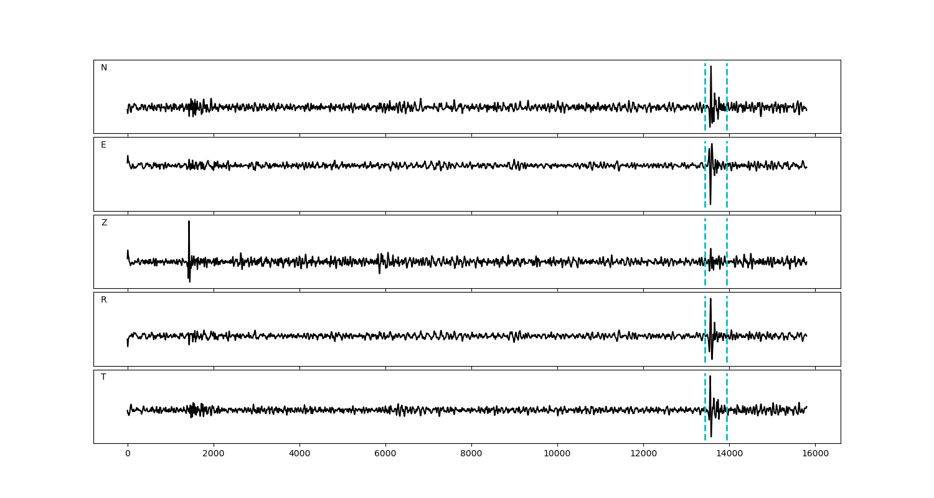The image size is (934, 498).
Task: Click the 6000 x-axis tick label
Action: (385, 454)
